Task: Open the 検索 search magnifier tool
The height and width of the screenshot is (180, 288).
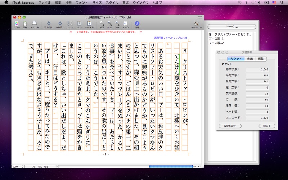Action: [x=102, y=23]
